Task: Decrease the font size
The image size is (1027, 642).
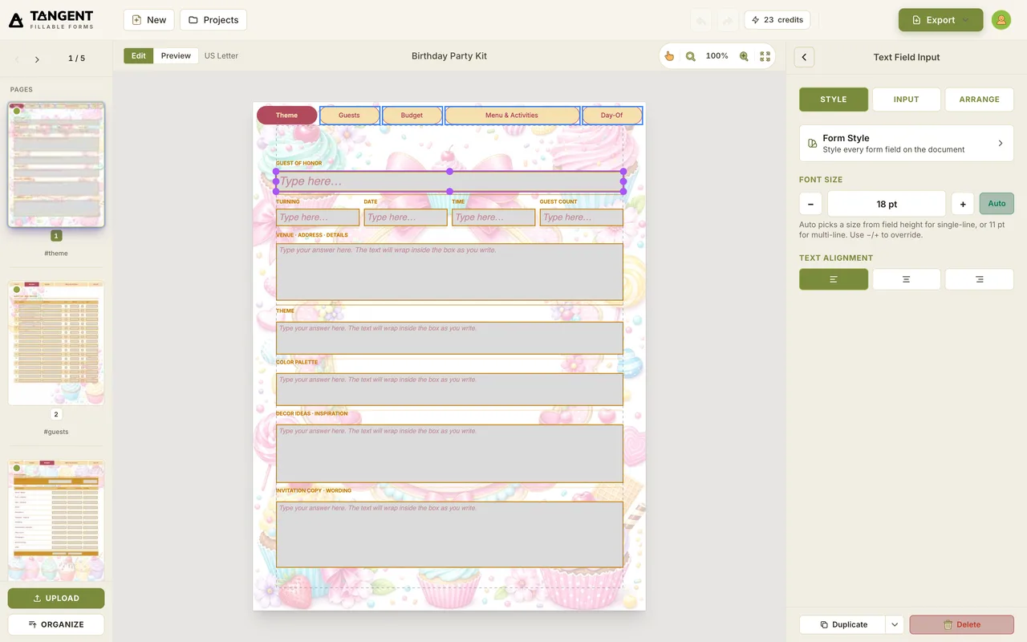Action: (x=810, y=204)
